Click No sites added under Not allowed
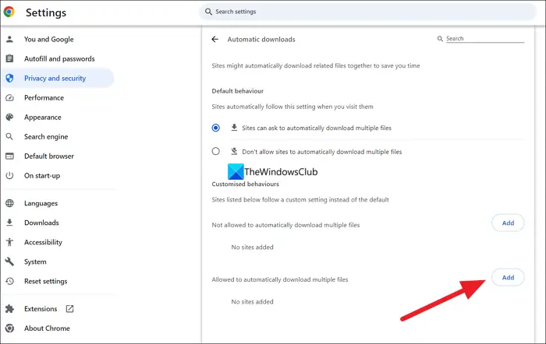The image size is (546, 344). 252,247
